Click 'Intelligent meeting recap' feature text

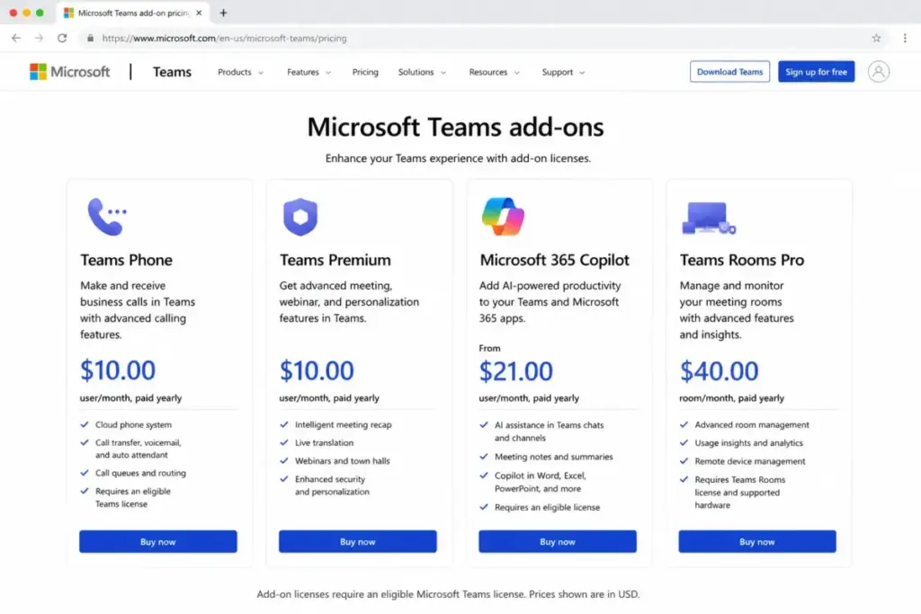click(343, 424)
